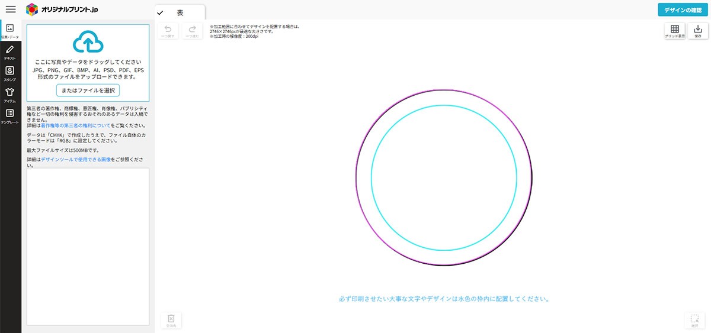Click the undo arrow button

(168, 31)
